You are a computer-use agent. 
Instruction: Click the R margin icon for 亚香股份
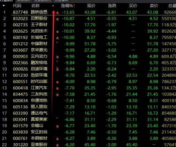coord(57,145)
